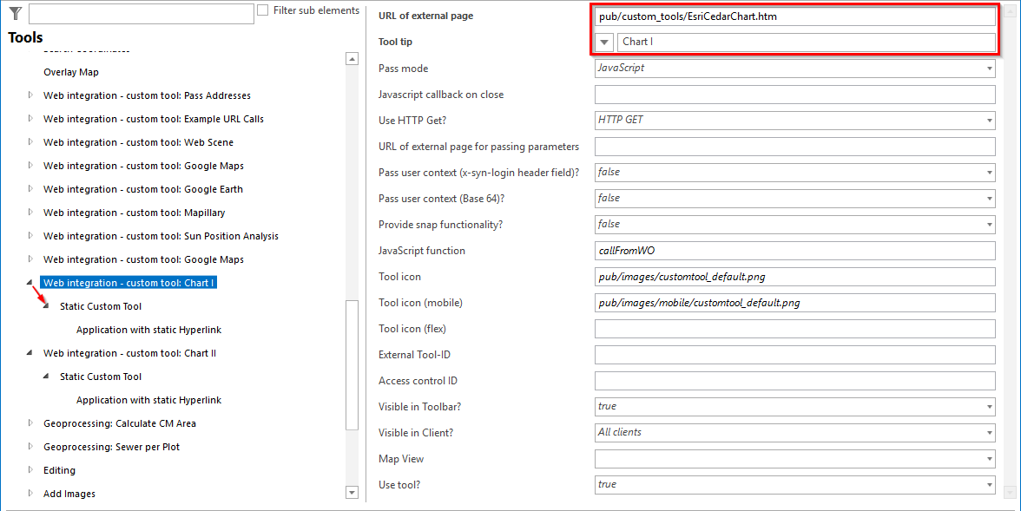Open the "Pass mode" dropdown showing JavaScript
The image size is (1021, 511).
(988, 68)
